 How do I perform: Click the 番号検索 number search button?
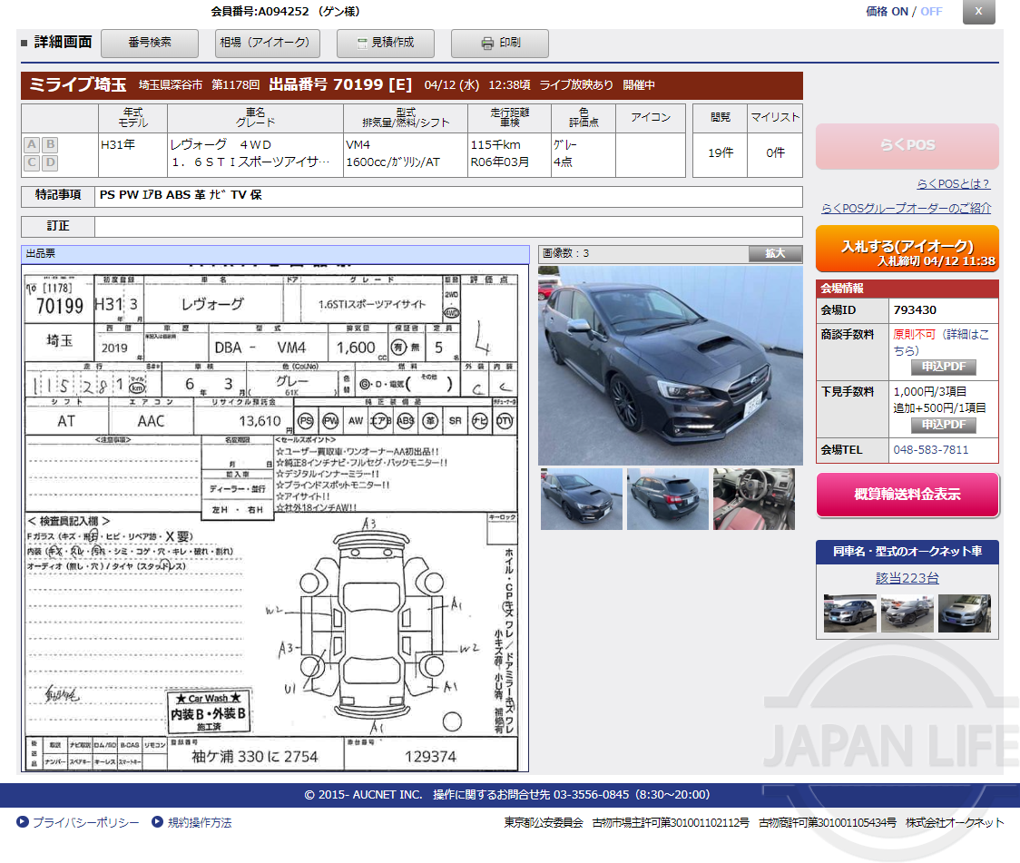click(x=148, y=43)
